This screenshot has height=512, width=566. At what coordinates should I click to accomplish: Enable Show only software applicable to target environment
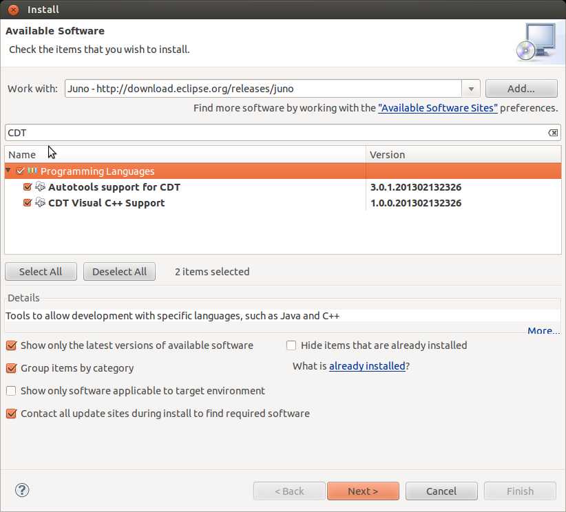coord(11,391)
